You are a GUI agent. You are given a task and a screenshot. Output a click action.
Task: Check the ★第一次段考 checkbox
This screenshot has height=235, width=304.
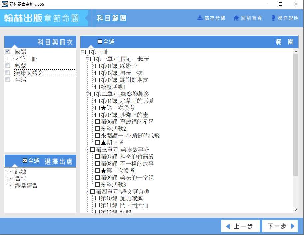tap(97, 108)
